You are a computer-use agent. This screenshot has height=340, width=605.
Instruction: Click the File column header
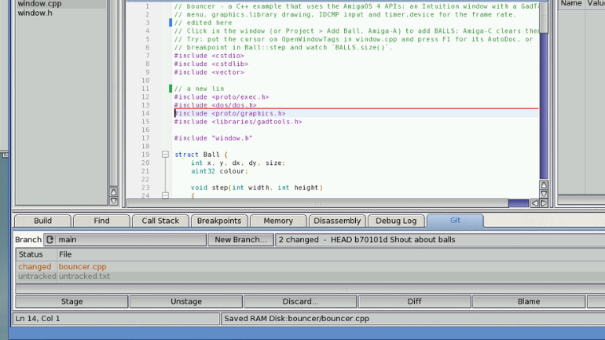pos(64,254)
